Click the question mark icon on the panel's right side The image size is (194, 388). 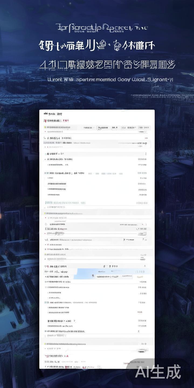(143, 239)
